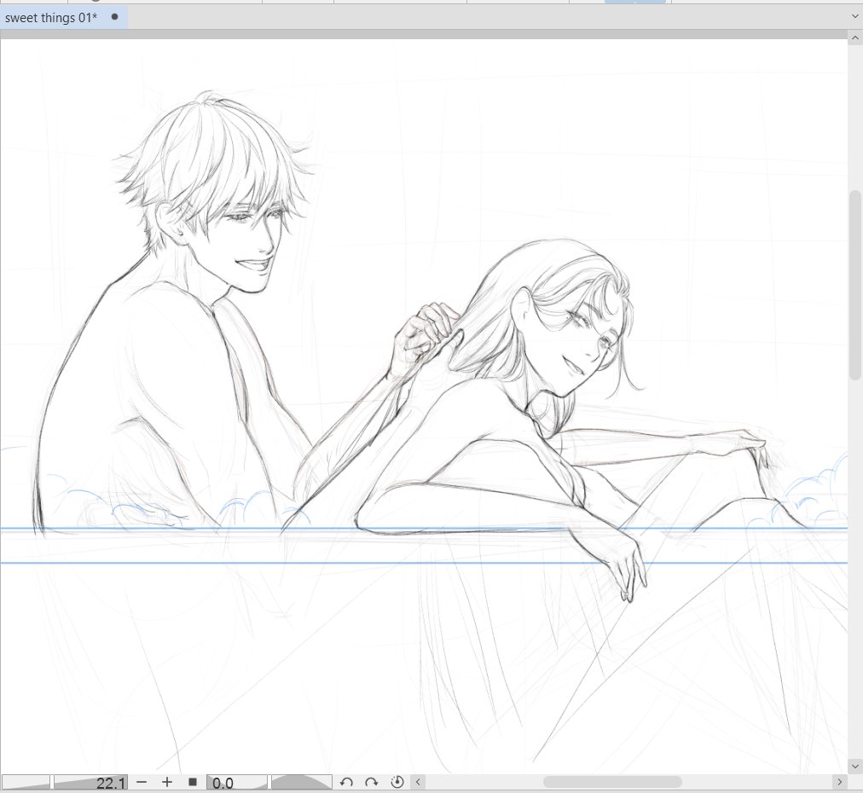Open the document tab list dropdown

[x=855, y=16]
